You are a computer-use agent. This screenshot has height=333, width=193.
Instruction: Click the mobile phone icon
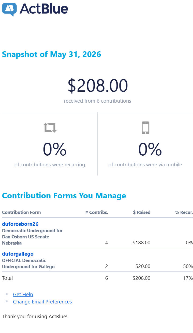(145, 128)
